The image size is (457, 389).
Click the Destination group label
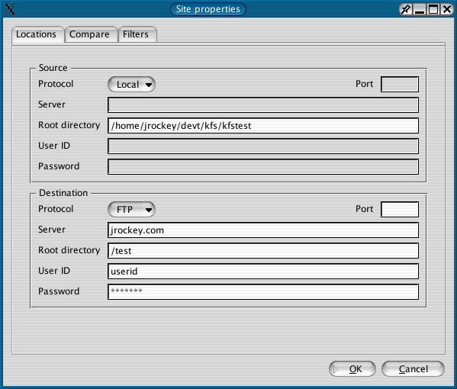click(x=63, y=193)
